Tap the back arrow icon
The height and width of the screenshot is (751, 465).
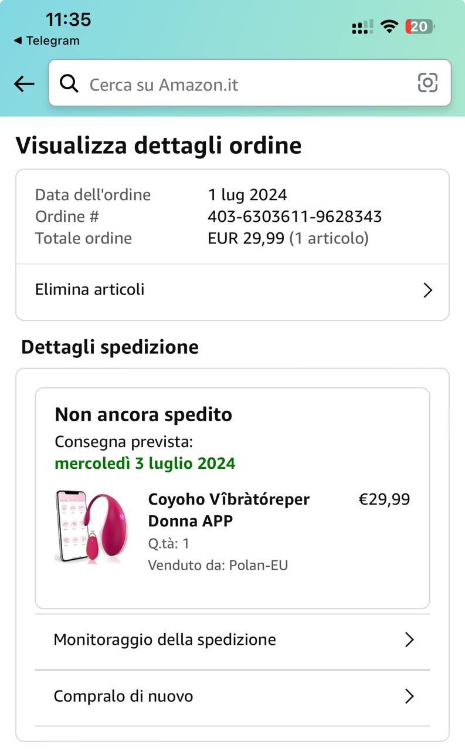click(24, 84)
